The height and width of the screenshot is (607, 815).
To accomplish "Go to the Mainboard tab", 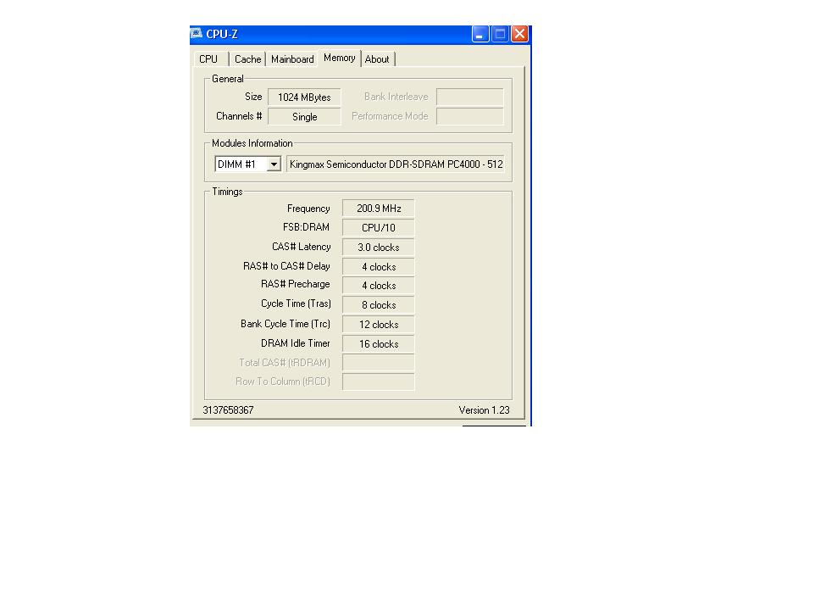I will click(292, 59).
